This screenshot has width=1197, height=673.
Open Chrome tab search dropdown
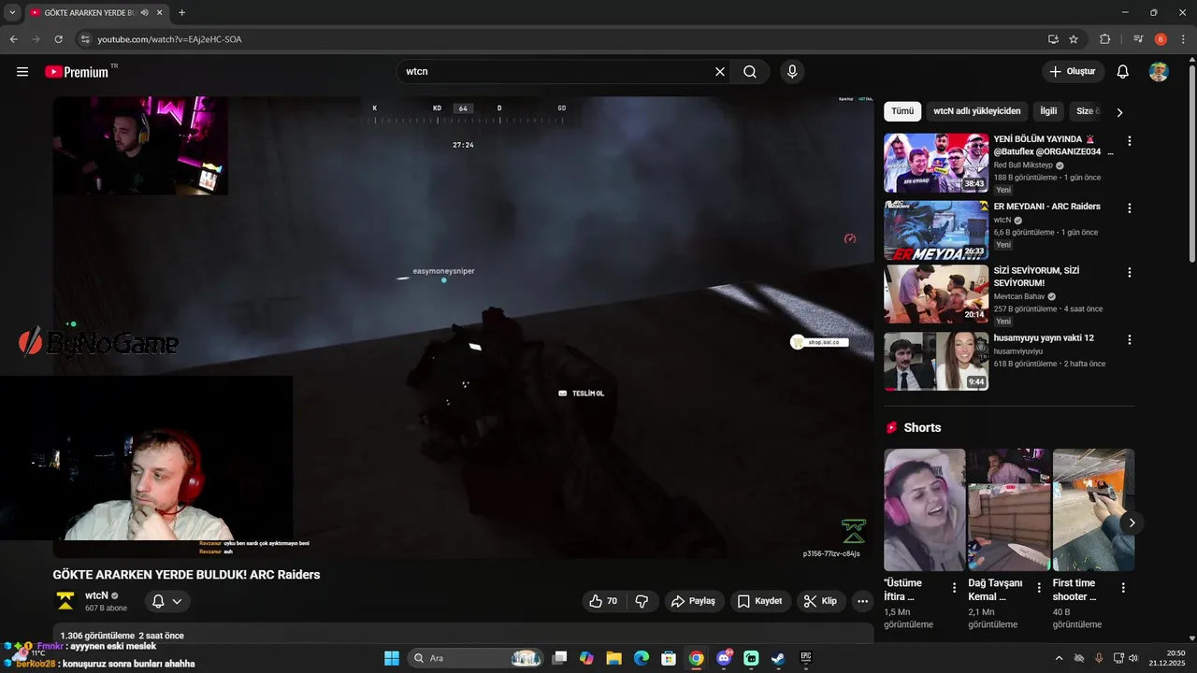tap(12, 12)
